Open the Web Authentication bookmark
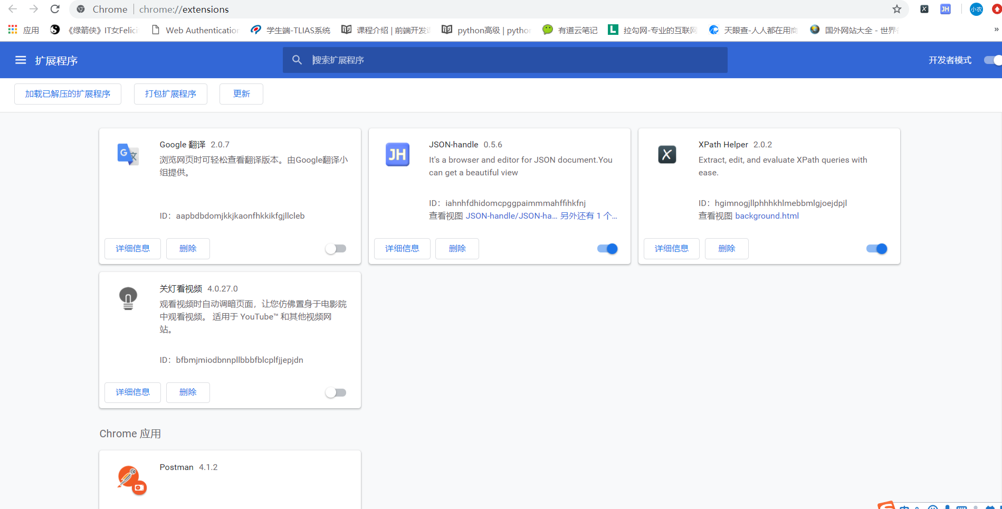 point(195,30)
